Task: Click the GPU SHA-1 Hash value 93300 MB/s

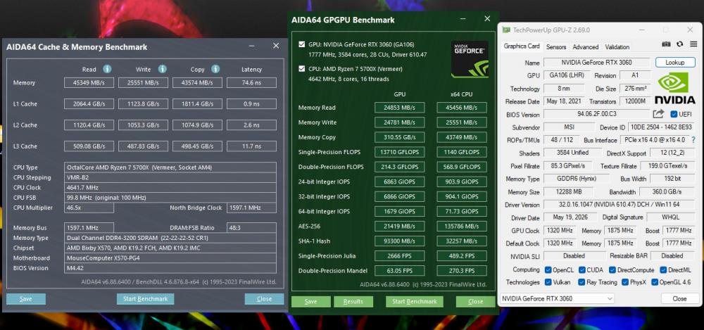Action: click(400, 241)
